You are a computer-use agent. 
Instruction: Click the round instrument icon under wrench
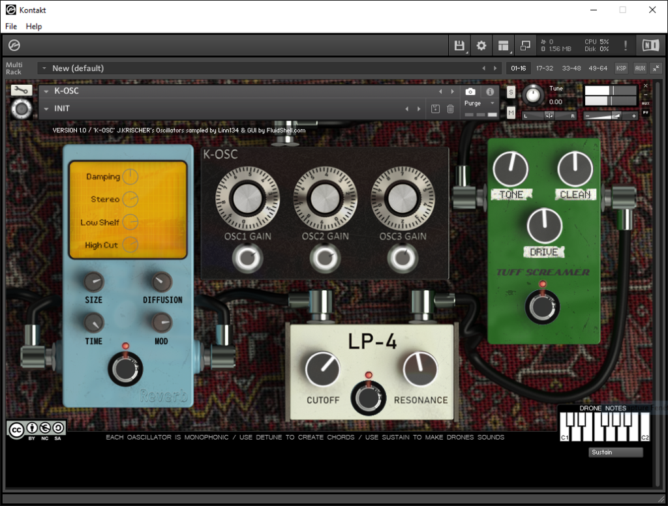coord(22,110)
